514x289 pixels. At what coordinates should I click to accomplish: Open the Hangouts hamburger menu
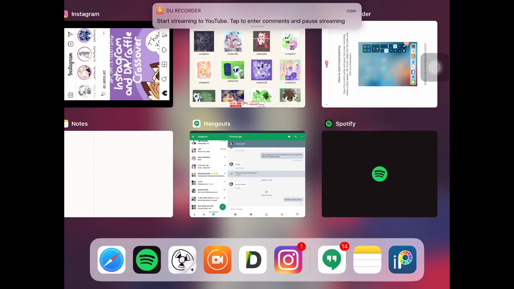[x=193, y=136]
